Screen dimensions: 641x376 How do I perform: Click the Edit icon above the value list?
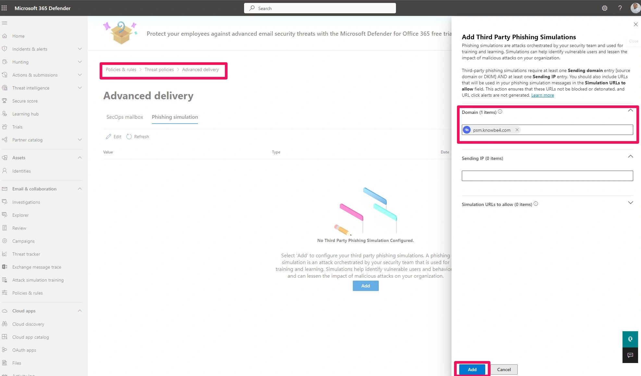tap(113, 136)
